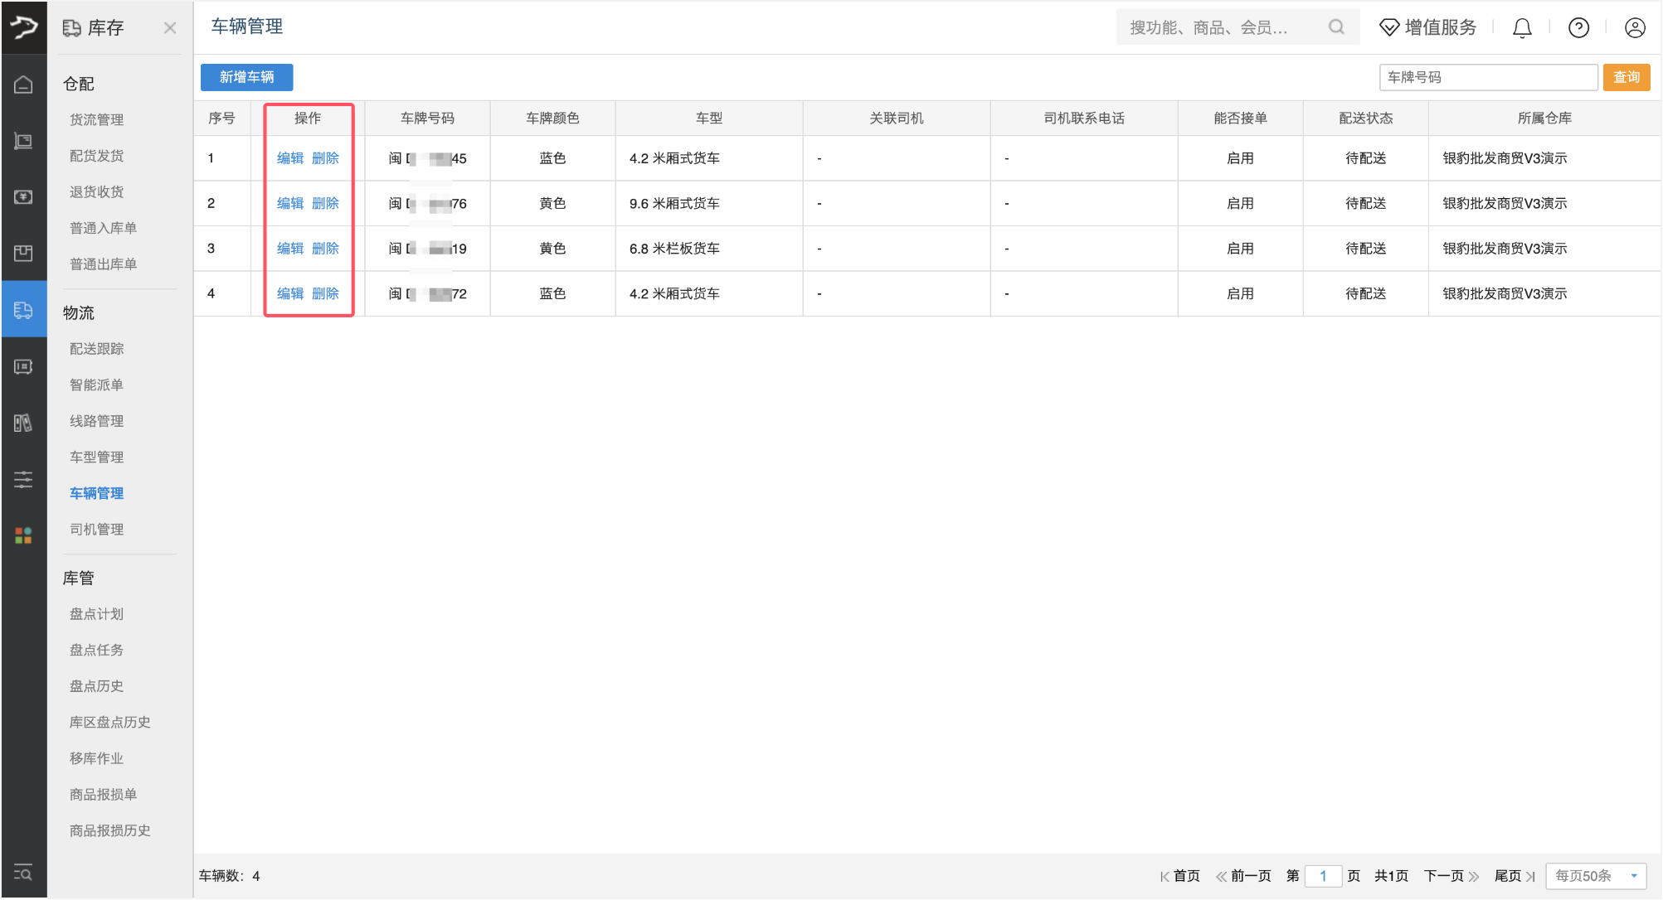Click 编辑 on the first vehicle row
This screenshot has height=900, width=1663.
[289, 157]
